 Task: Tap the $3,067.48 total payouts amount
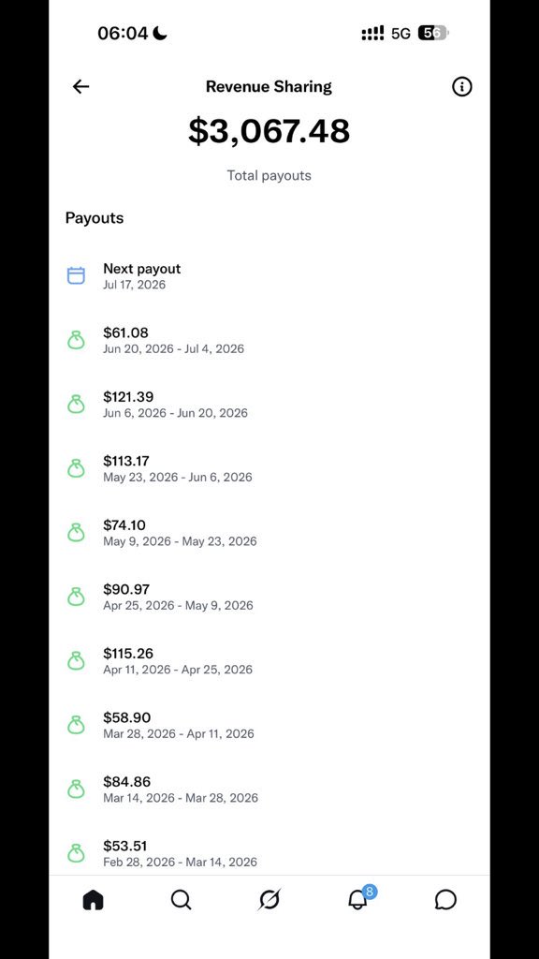tap(269, 131)
